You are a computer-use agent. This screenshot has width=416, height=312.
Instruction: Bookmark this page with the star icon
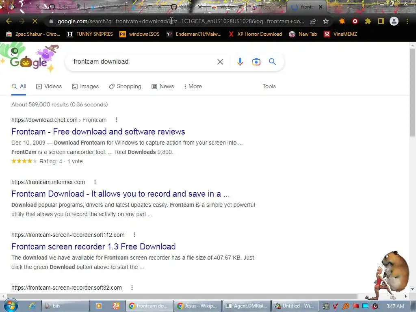click(x=326, y=21)
